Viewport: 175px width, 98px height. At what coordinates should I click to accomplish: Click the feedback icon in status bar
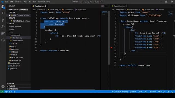click(168, 92)
